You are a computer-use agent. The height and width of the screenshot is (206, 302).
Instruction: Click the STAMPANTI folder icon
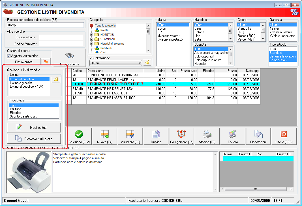[x=97, y=39]
